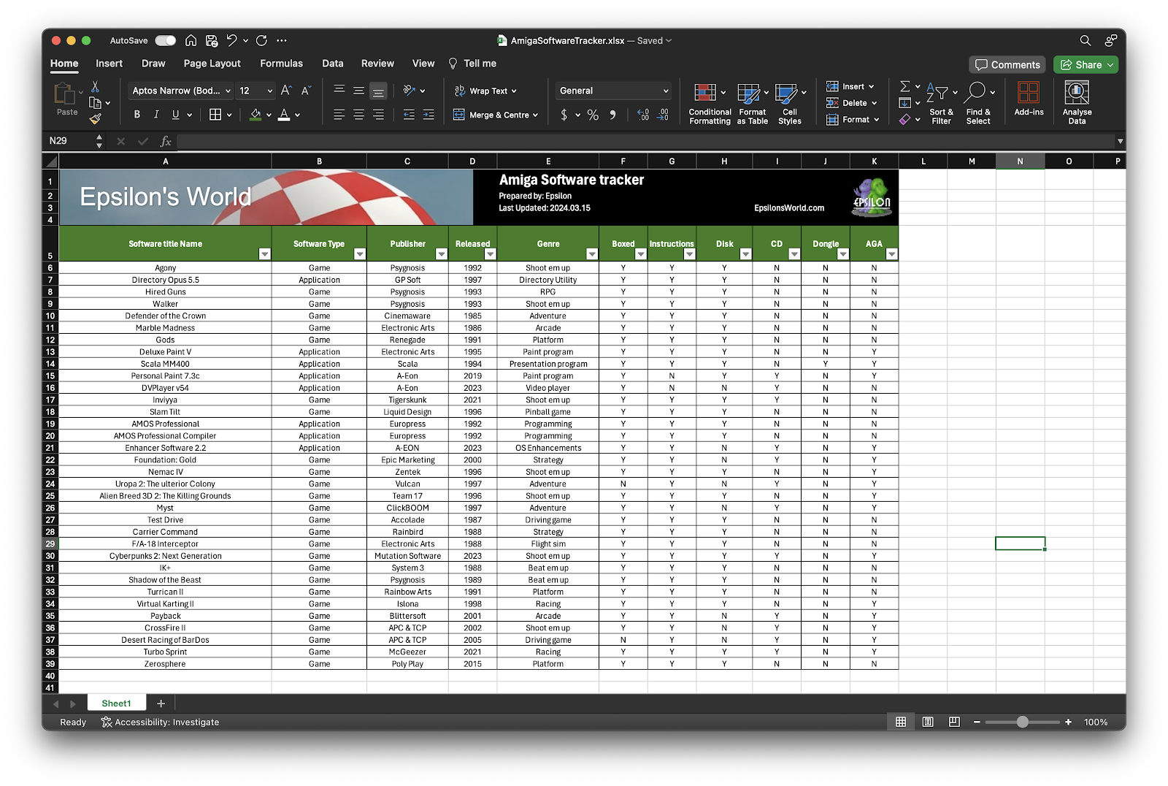Viewport: 1168px width, 786px height.
Task: Toggle the AutoSave switch
Action: point(165,40)
